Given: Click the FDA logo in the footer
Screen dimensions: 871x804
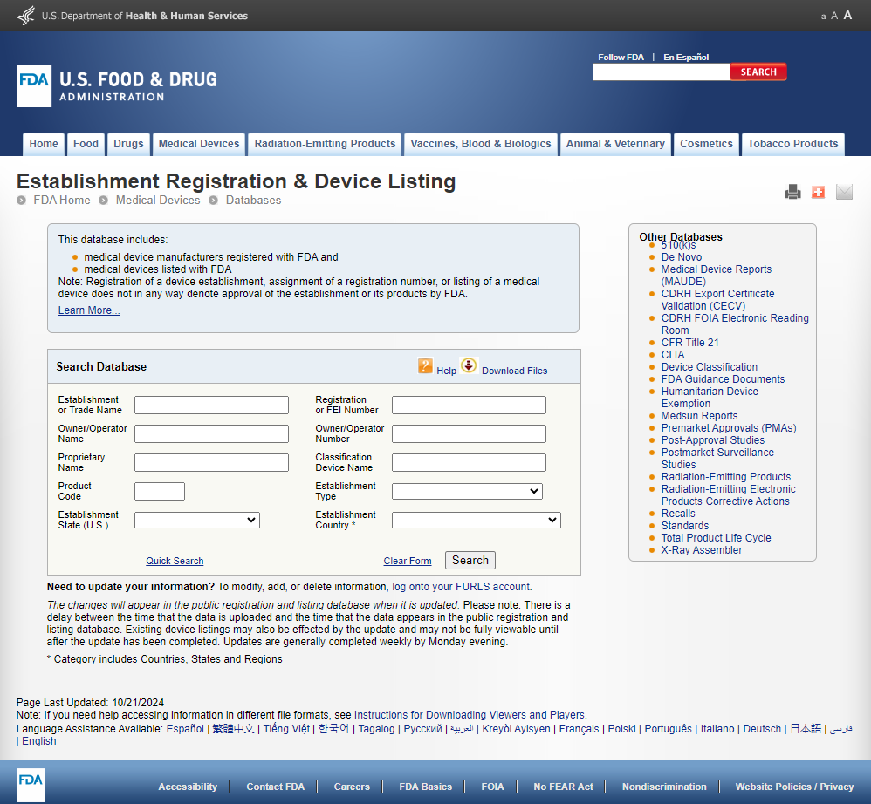Looking at the screenshot, I should pos(31,785).
